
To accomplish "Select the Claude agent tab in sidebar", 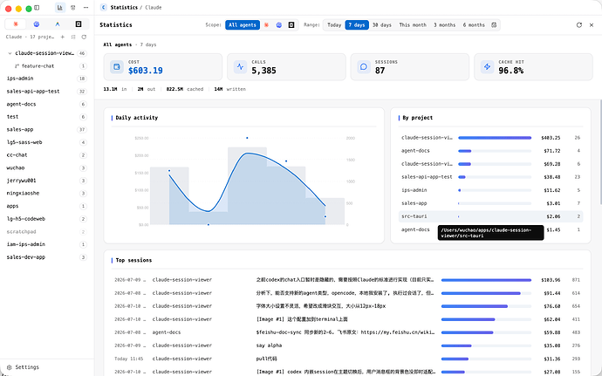I will tap(16, 24).
